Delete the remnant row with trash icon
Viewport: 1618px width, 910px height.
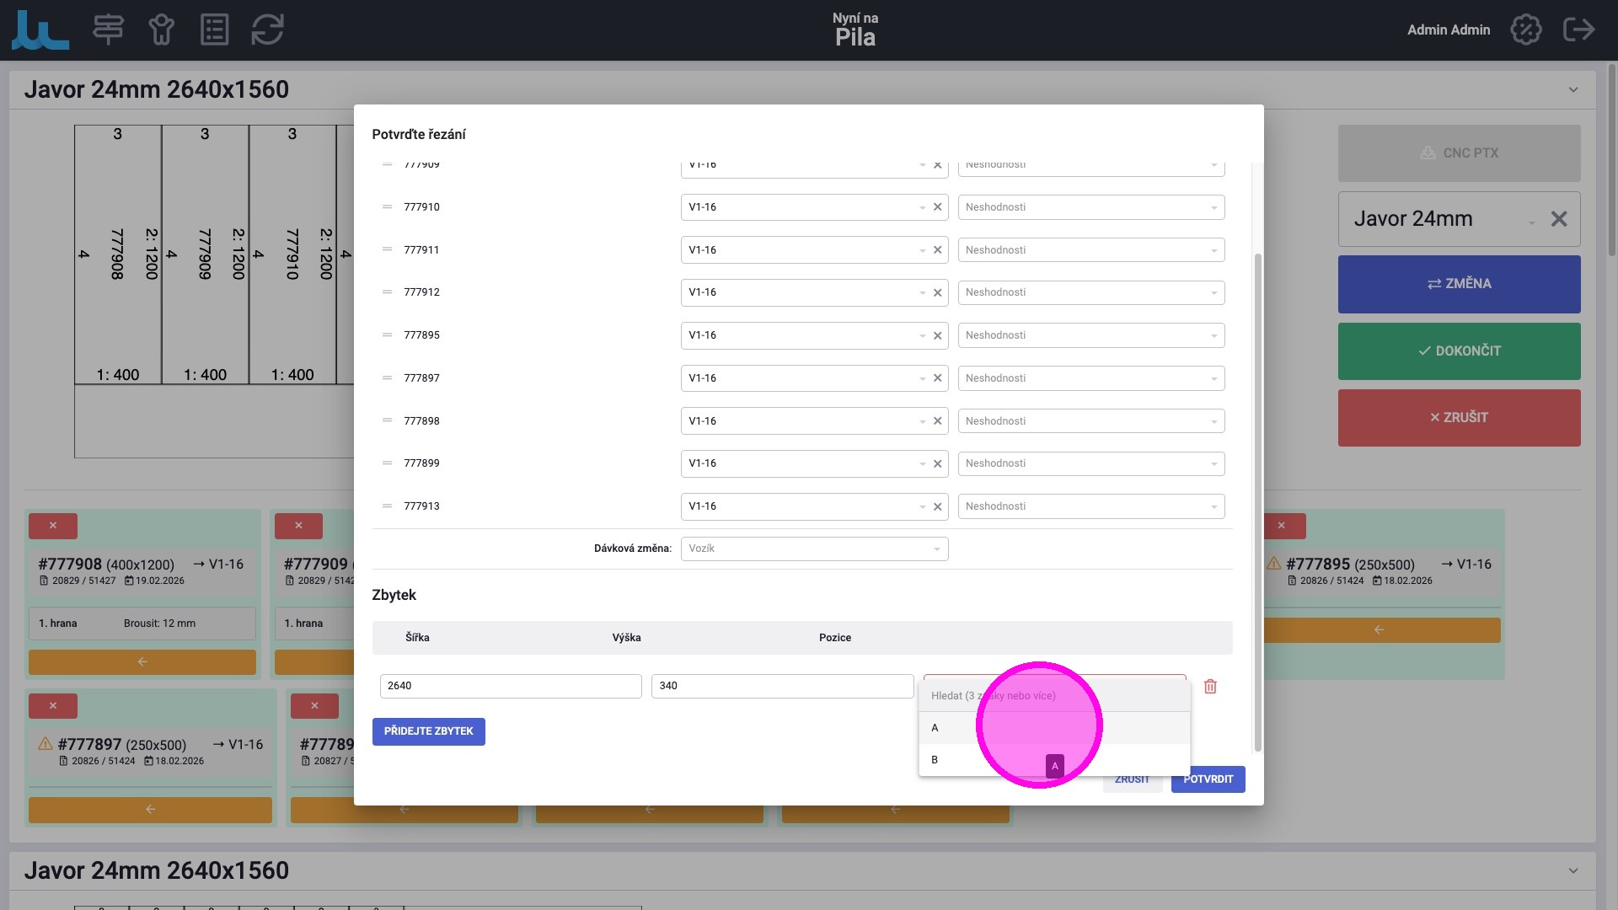[x=1210, y=687]
